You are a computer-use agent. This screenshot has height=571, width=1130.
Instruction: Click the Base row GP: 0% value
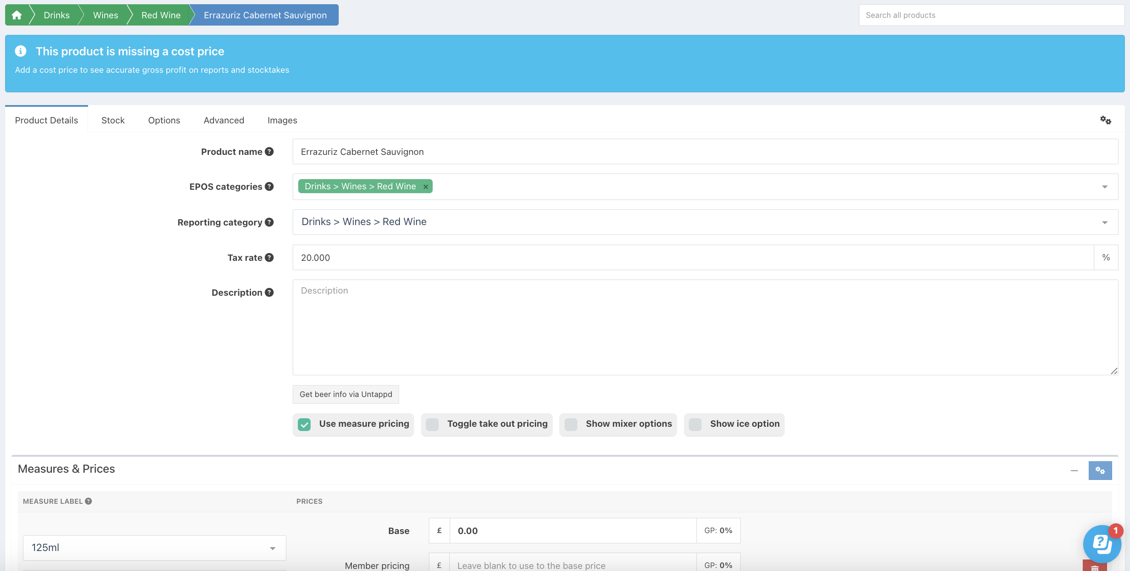click(x=718, y=530)
